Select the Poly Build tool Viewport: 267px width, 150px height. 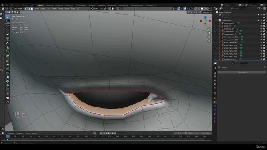pyautogui.click(x=8, y=77)
